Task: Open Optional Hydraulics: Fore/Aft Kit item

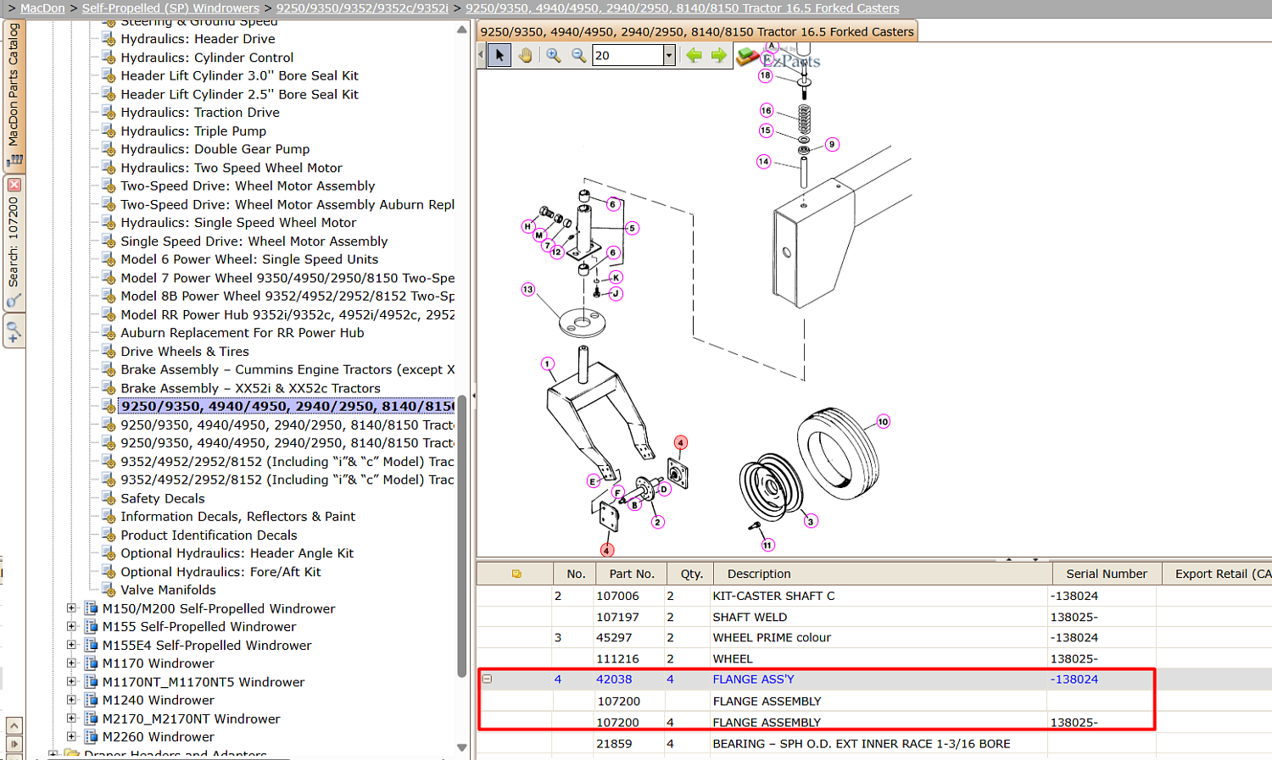Action: pyautogui.click(x=220, y=572)
